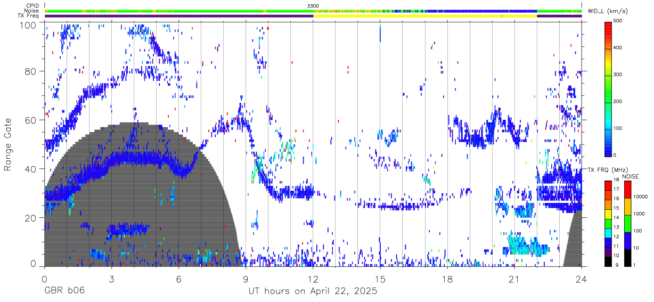Click the '3' tick on UT hours axis
The image size is (654, 302).
112,279
